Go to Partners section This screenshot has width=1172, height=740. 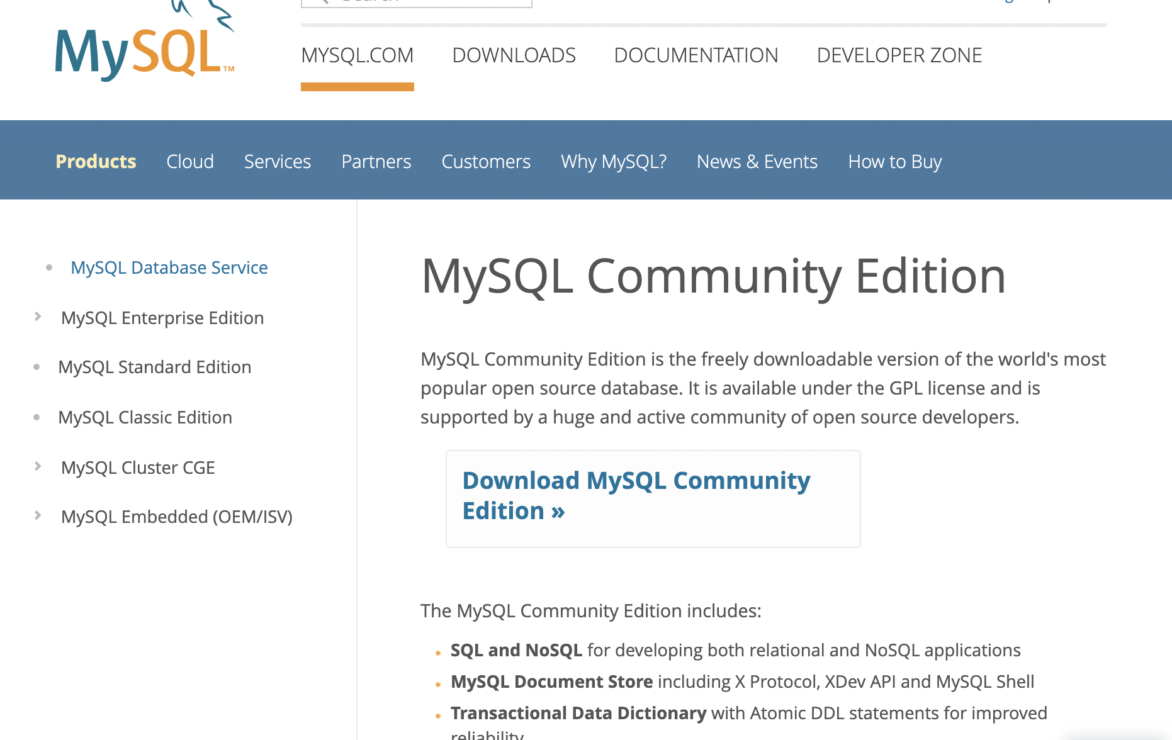click(x=376, y=161)
